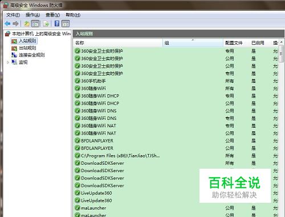Image resolution: width=285 pixels, height=217 pixels.
Task: Select the 360随身WiFi DHCP 专用 rule name
Action: pos(100,96)
